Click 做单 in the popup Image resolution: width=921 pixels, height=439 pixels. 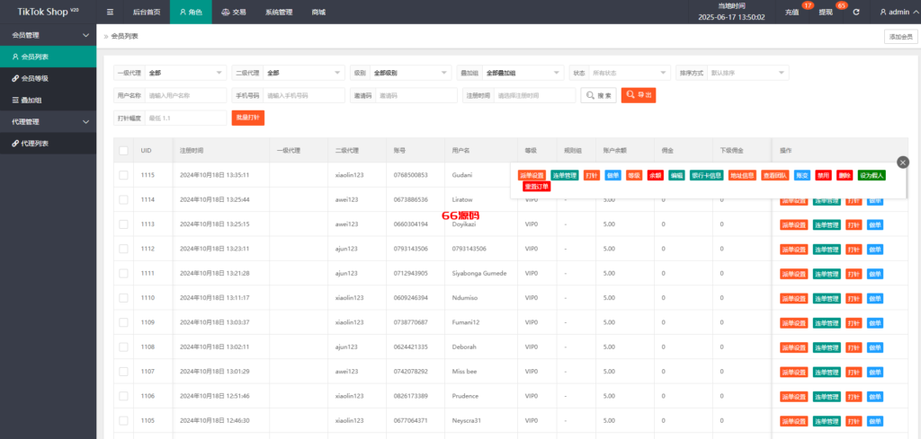613,175
